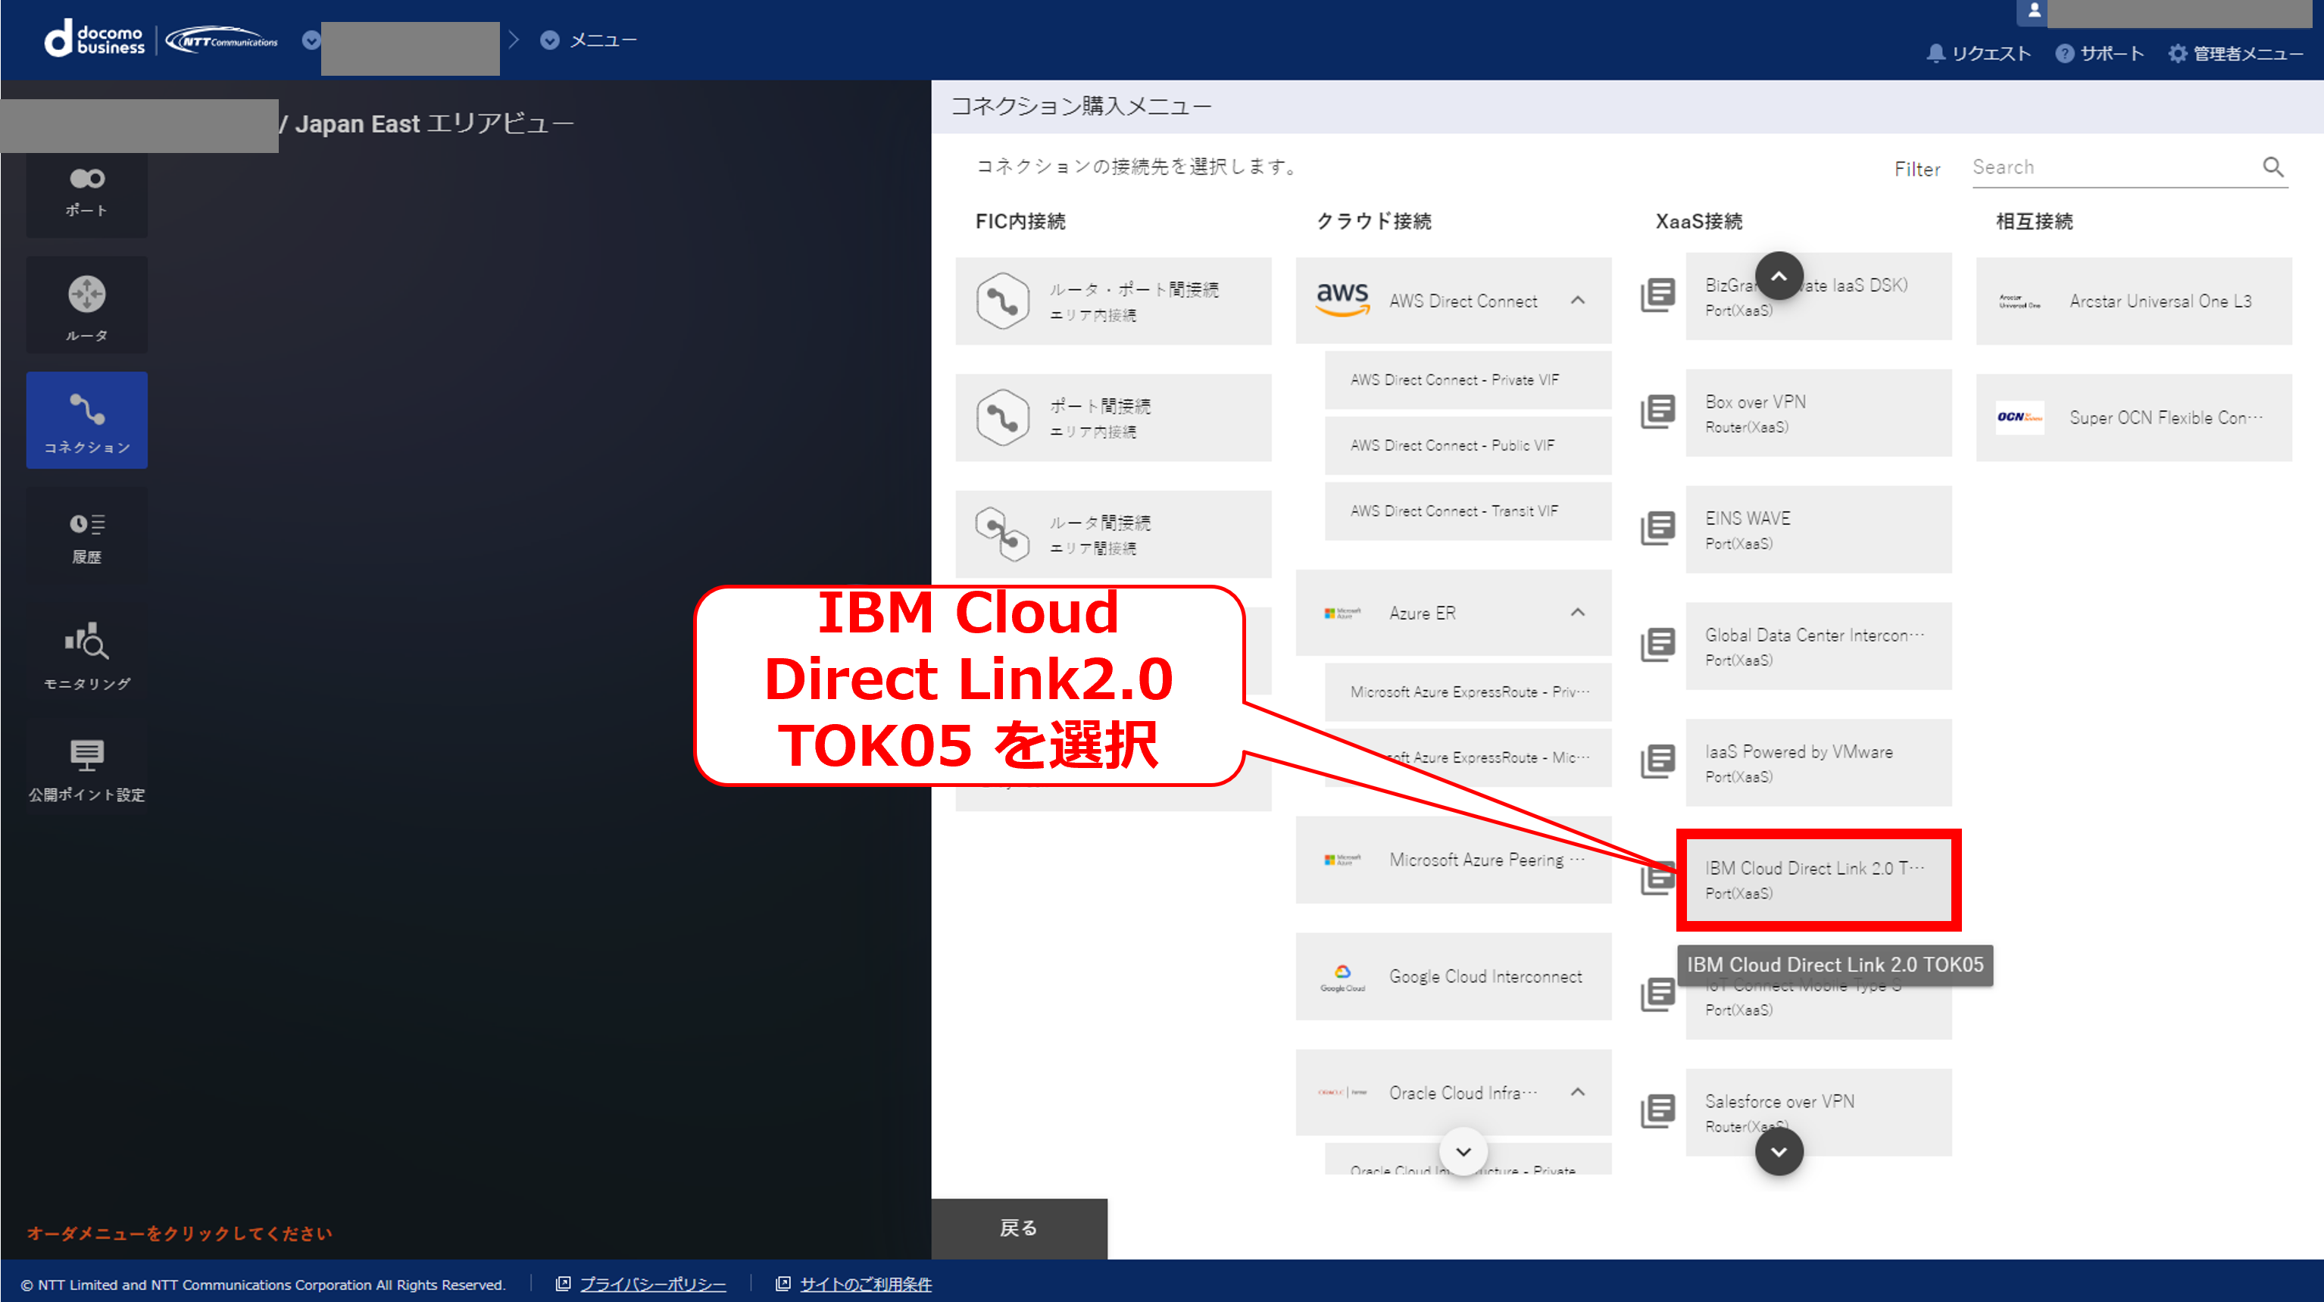Image resolution: width=2324 pixels, height=1302 pixels.
Task: Click the AWS logo icon
Action: click(x=1342, y=300)
